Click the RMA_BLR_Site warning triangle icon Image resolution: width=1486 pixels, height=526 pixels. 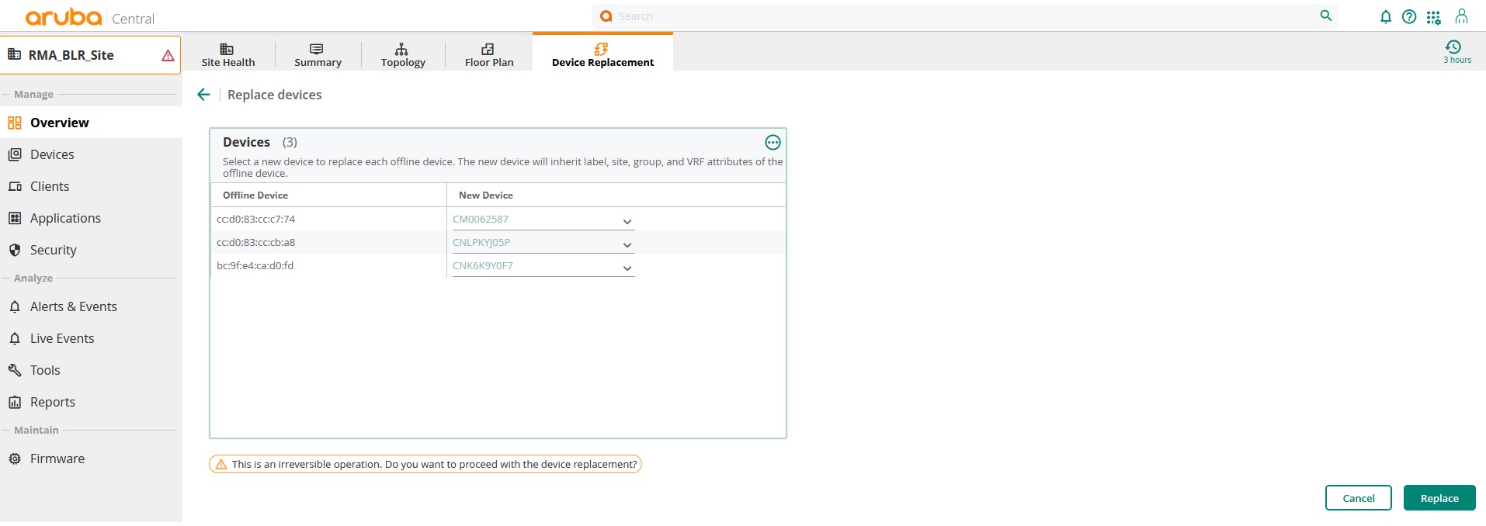168,55
